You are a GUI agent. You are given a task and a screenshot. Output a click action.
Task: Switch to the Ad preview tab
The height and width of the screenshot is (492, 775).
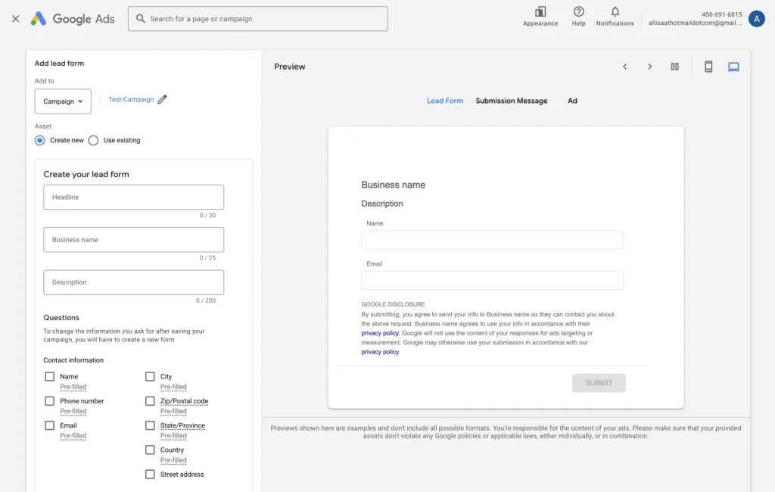572,101
